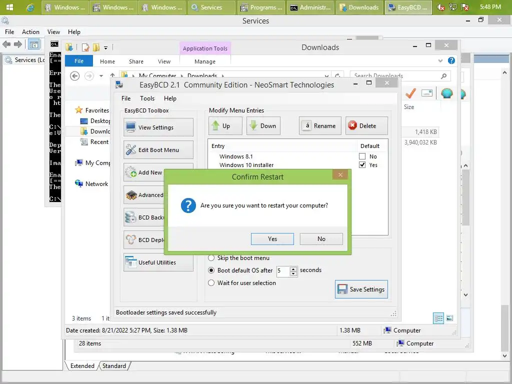Switch to Administrator command prompt taskbar item

[x=310, y=7]
